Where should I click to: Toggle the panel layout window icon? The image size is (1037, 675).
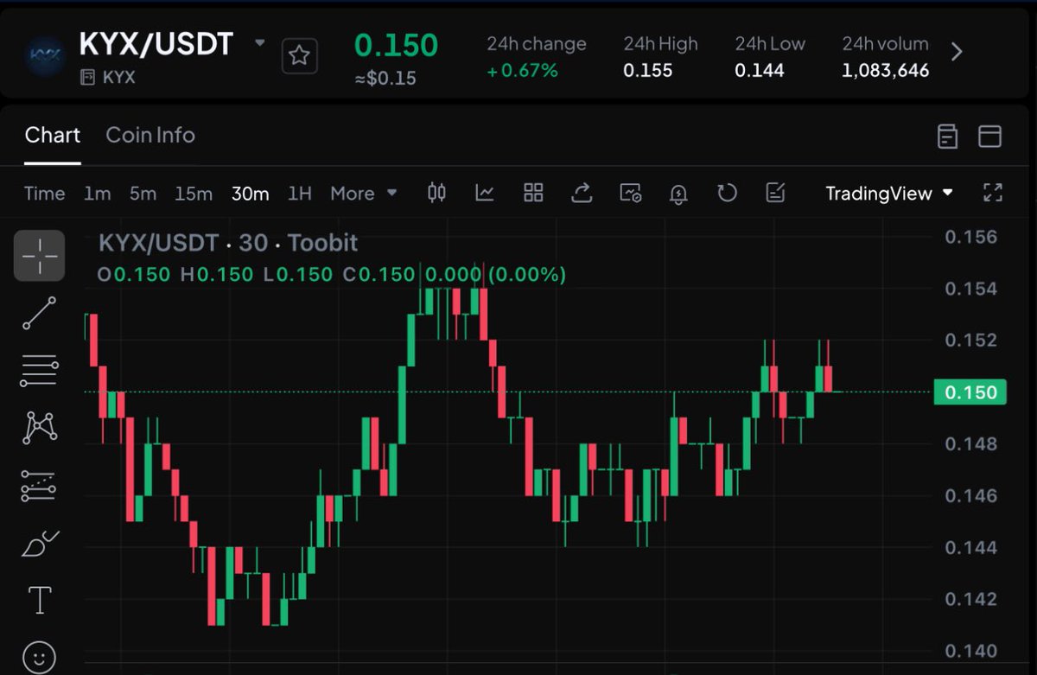point(989,136)
